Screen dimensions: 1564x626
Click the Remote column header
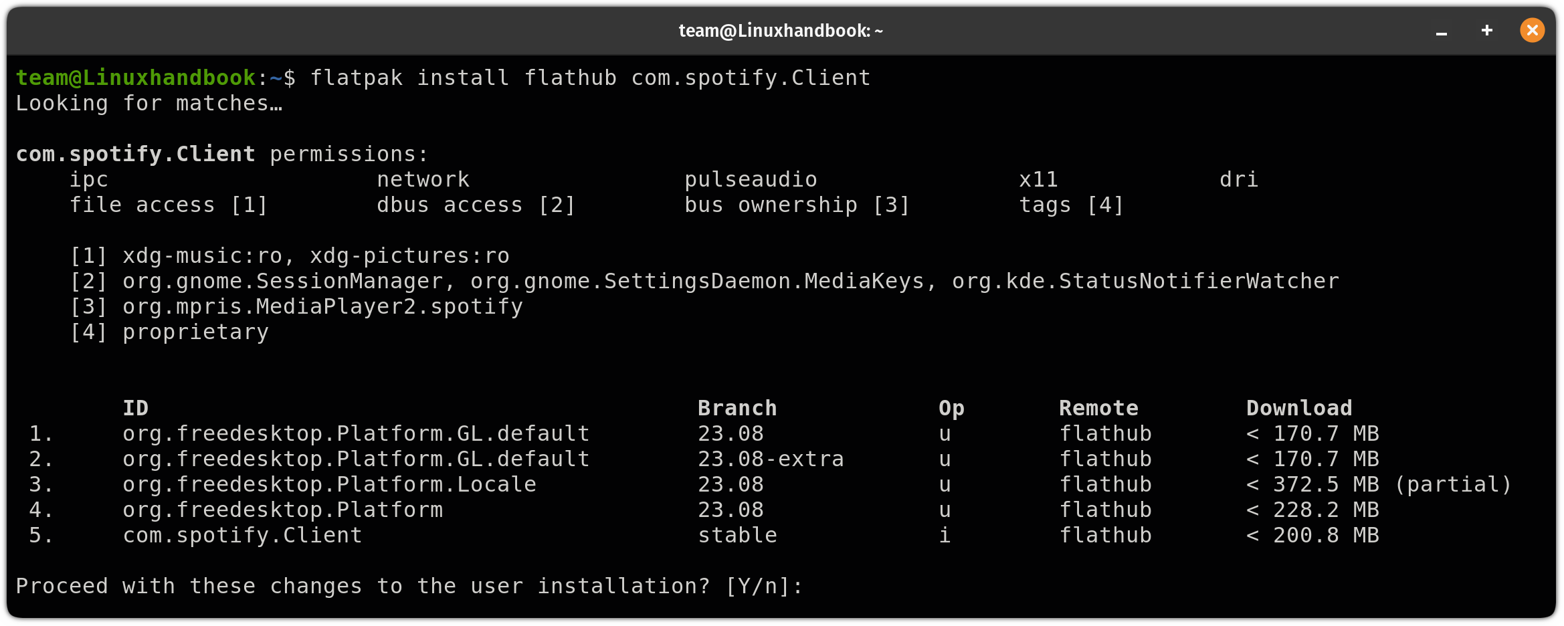coord(1098,407)
